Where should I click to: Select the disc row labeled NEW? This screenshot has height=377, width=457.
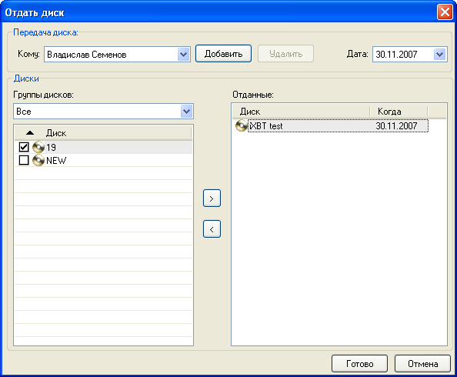pyautogui.click(x=103, y=160)
